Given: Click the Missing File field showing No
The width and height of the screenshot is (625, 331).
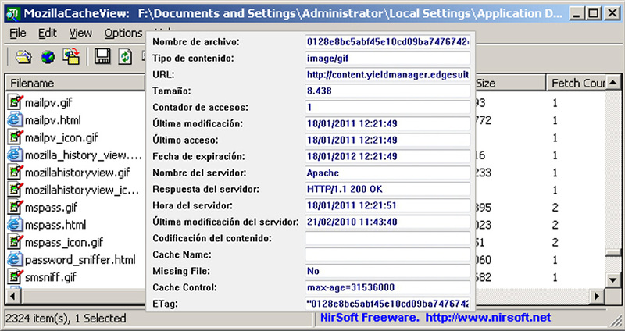Looking at the screenshot, I should (x=387, y=271).
